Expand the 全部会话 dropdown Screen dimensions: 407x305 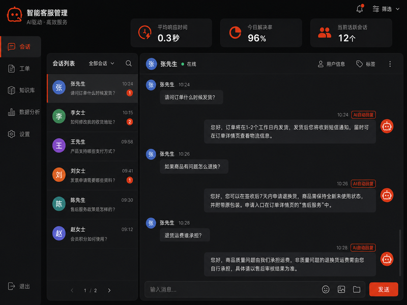point(101,64)
